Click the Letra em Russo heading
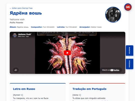 (x=24, y=89)
